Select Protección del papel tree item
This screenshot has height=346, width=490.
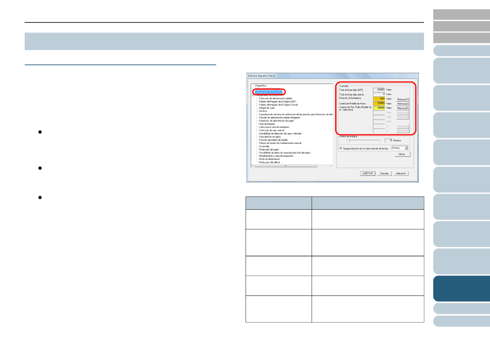tap(269, 150)
